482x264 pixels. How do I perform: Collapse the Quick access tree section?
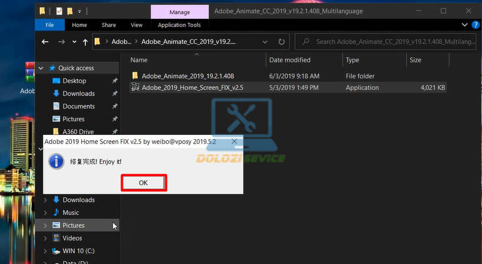pos(41,68)
